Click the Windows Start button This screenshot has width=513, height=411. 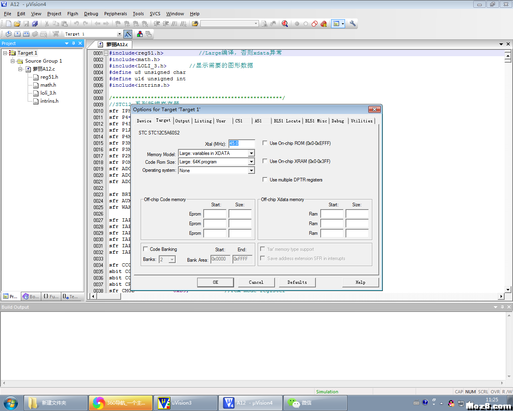coord(11,403)
